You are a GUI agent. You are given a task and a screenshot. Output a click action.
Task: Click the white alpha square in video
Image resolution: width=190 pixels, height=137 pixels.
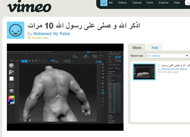tap(11, 79)
